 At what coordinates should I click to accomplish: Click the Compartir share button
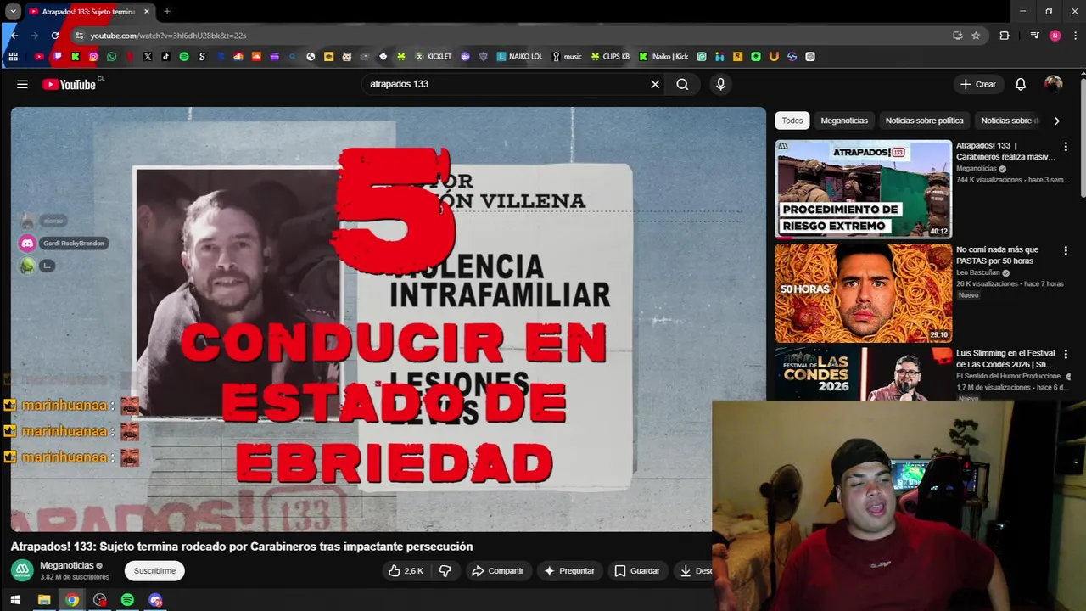tap(497, 571)
